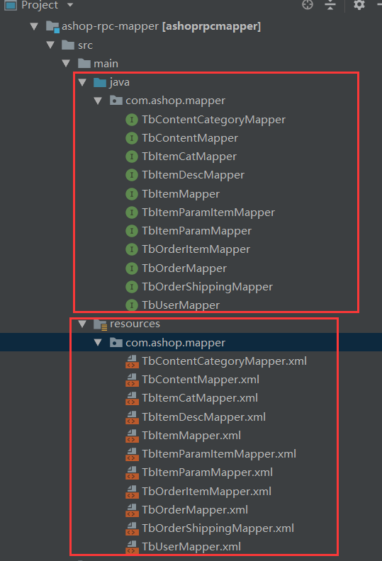Open TbItemDescMapper.xml in the tree
The height and width of the screenshot is (561, 382).
(x=203, y=416)
